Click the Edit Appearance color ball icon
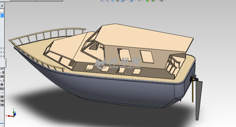This screenshot has width=236, height=127. pyautogui.click(x=148, y=1)
